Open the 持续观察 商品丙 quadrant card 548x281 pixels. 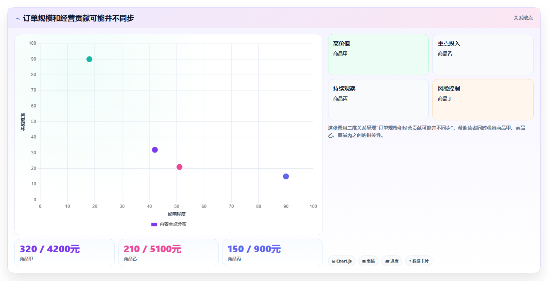coord(378,100)
